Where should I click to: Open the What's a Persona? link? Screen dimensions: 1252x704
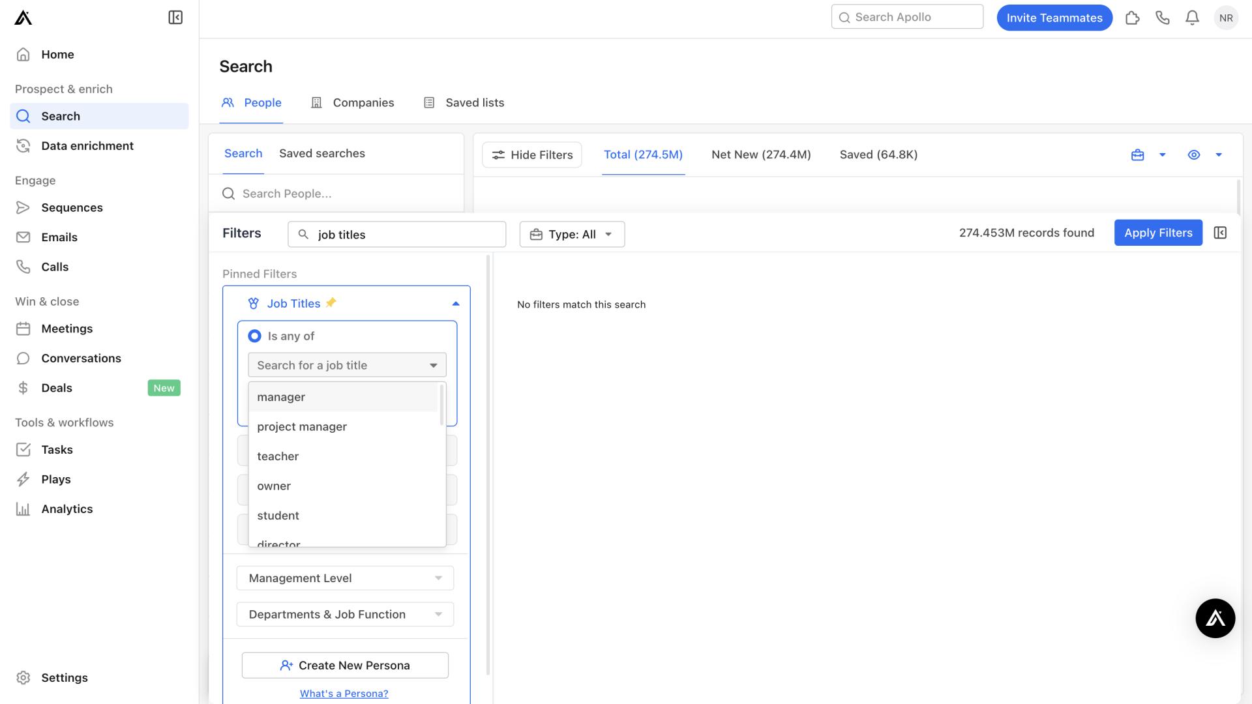pos(344,694)
